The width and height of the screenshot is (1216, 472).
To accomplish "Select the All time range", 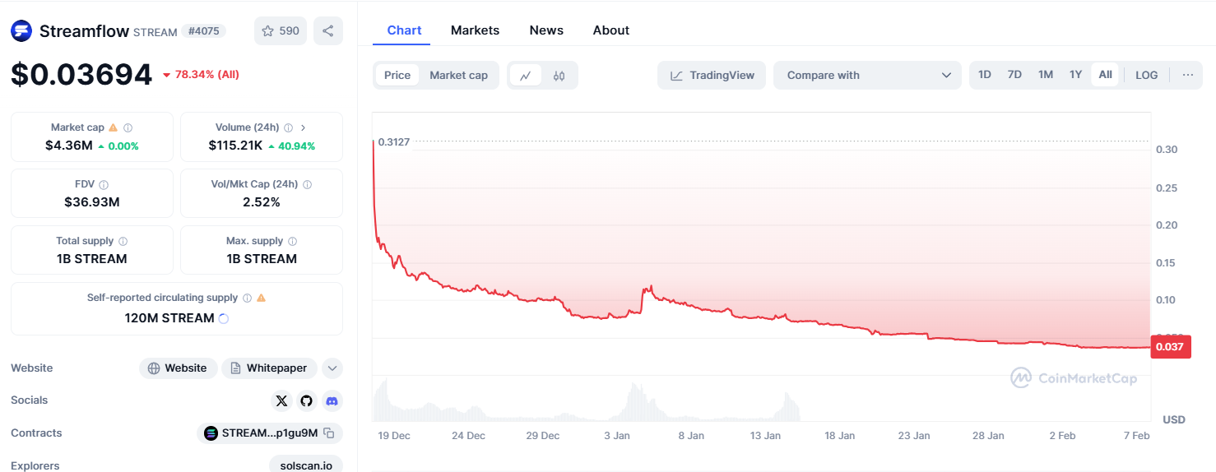I will click(x=1105, y=75).
